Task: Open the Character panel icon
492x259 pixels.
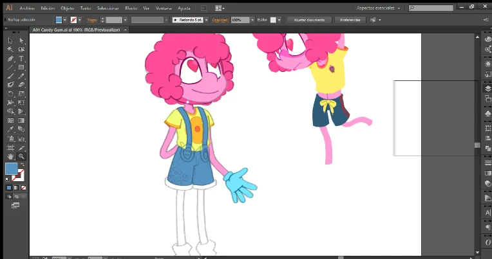Action: click(487, 213)
